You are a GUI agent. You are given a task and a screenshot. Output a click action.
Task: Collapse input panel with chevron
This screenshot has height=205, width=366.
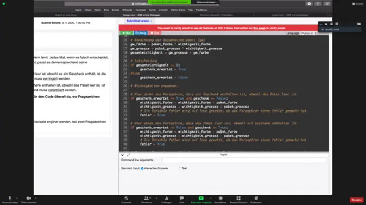(x=122, y=155)
